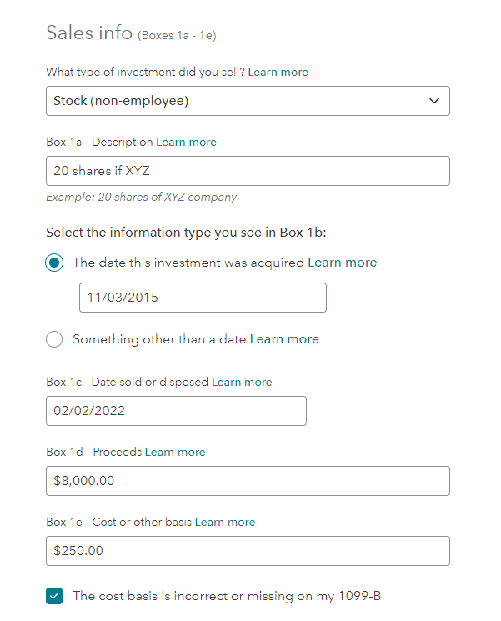The image size is (501, 621).
Task: Click the Box 1d Proceeds field
Action: (x=248, y=481)
